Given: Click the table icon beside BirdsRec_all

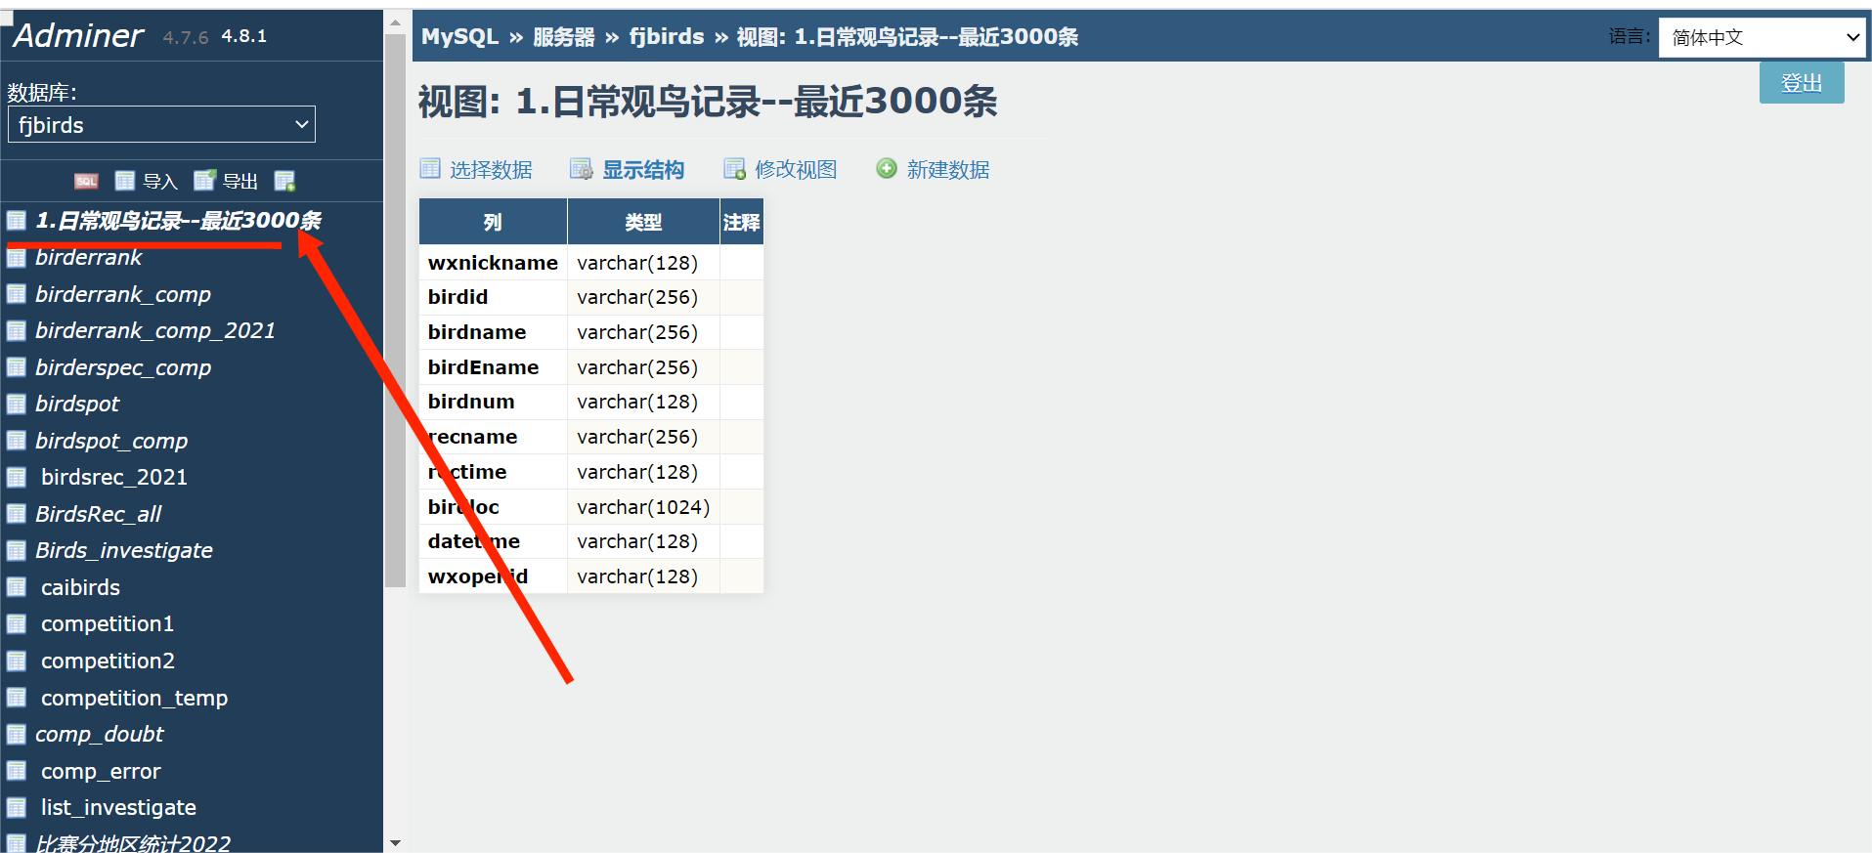Looking at the screenshot, I should 17,514.
